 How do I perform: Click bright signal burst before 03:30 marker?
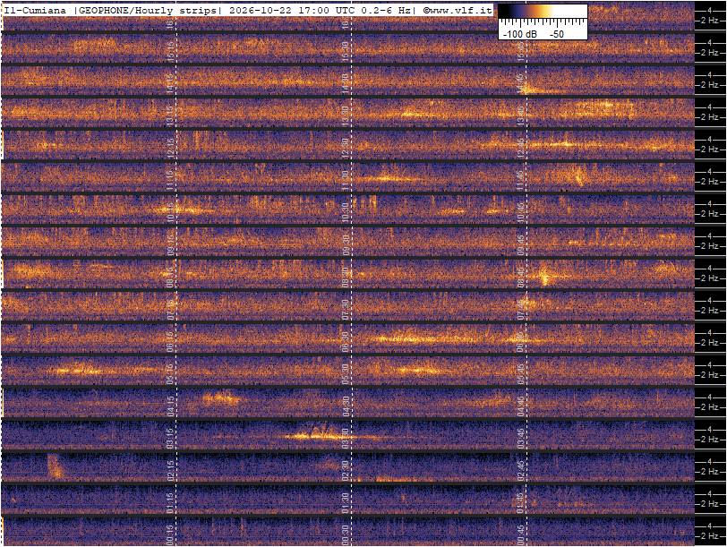(315, 436)
